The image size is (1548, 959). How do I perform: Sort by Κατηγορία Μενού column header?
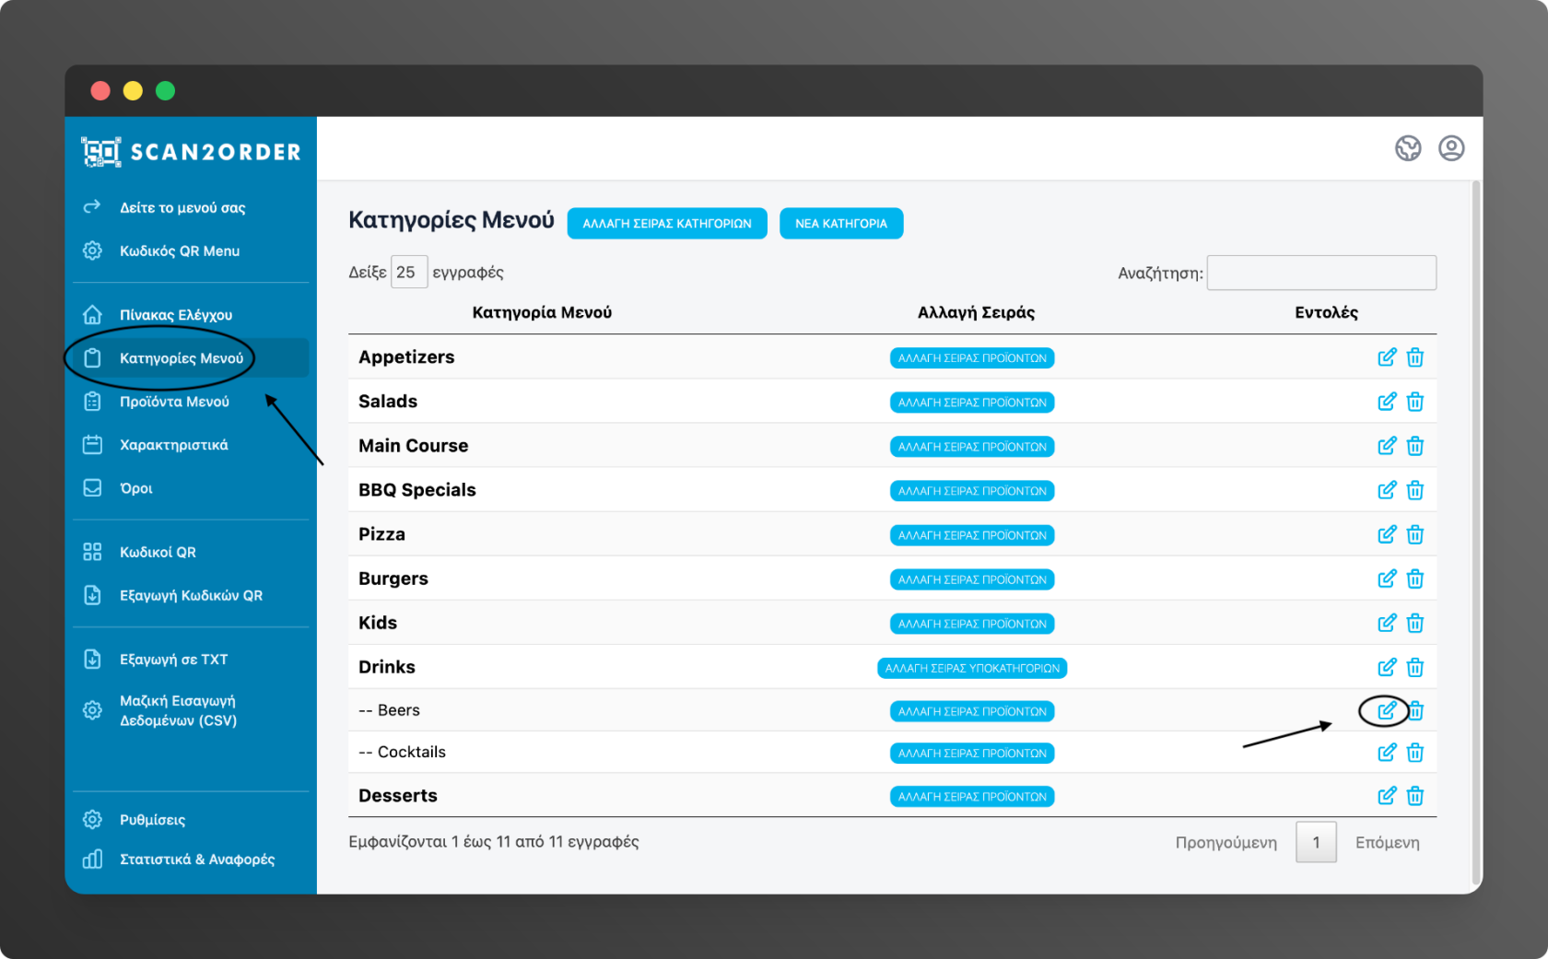coord(542,312)
